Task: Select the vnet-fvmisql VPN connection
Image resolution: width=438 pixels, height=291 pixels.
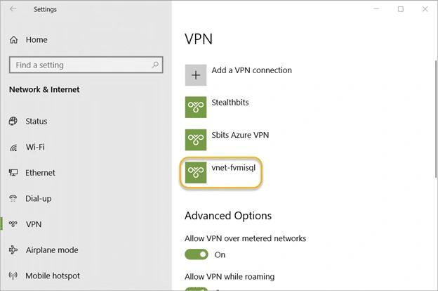Action: 220,172
